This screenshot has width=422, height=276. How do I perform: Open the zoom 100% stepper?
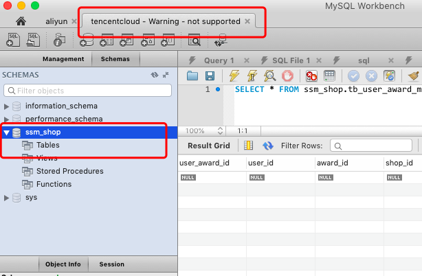220,131
